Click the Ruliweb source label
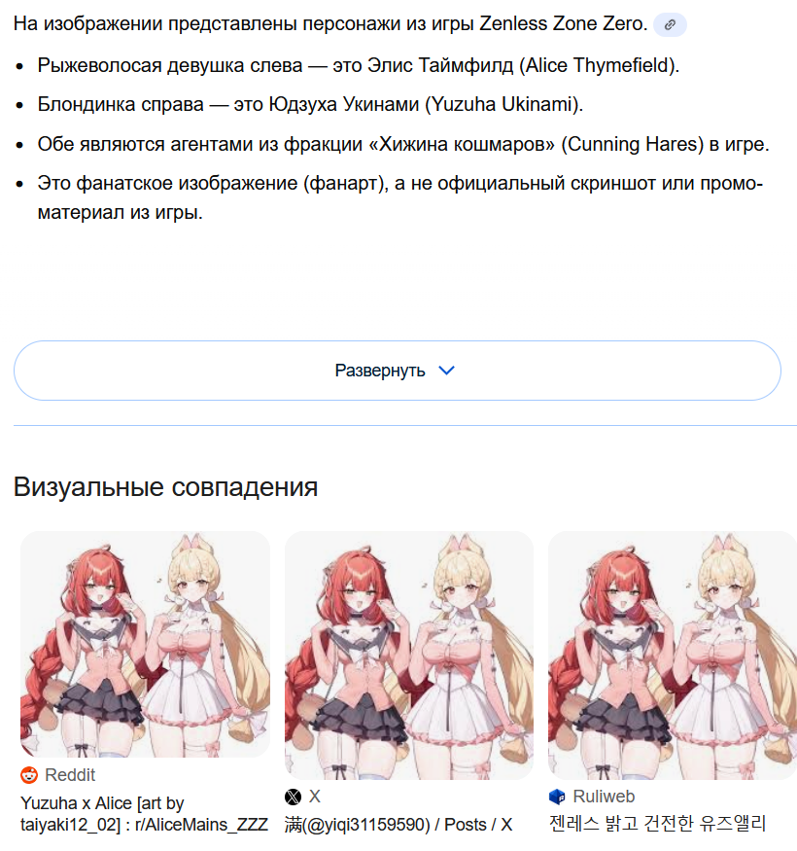 click(x=604, y=797)
